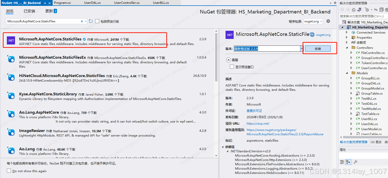Open the https://asp.net/ project URL
Viewport: 388px width, 178px height.
click(x=258, y=124)
